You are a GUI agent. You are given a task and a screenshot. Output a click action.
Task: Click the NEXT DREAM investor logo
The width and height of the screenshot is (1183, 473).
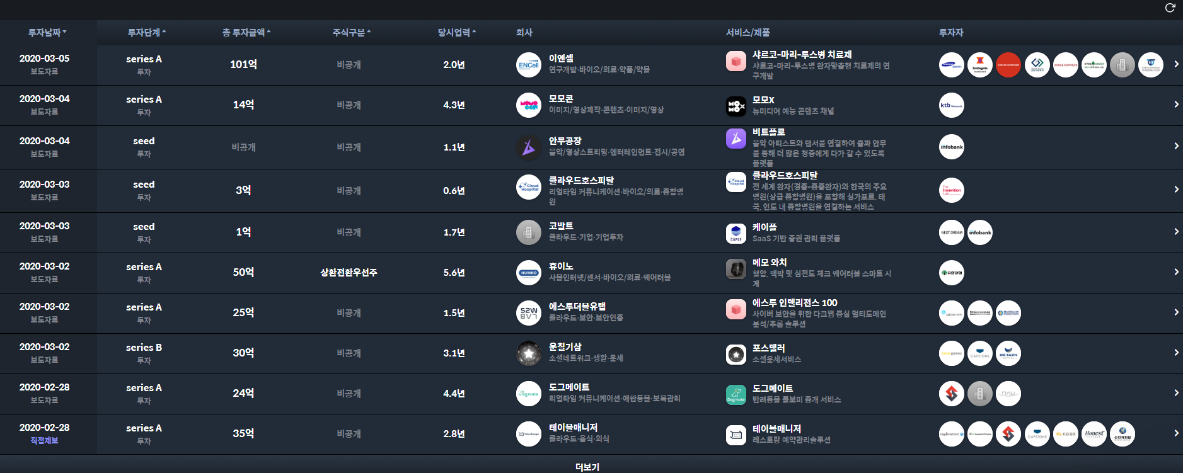coord(952,232)
